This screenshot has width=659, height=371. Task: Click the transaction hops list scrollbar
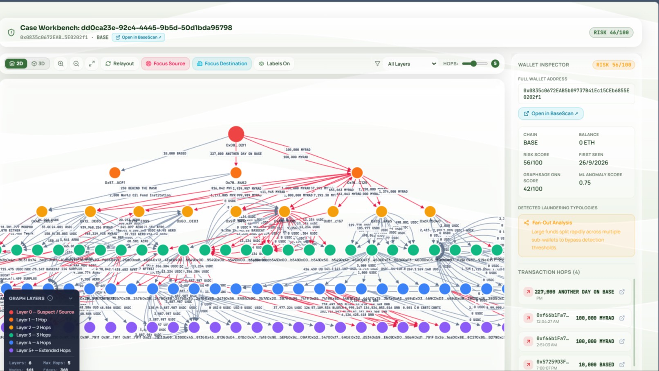(x=634, y=323)
